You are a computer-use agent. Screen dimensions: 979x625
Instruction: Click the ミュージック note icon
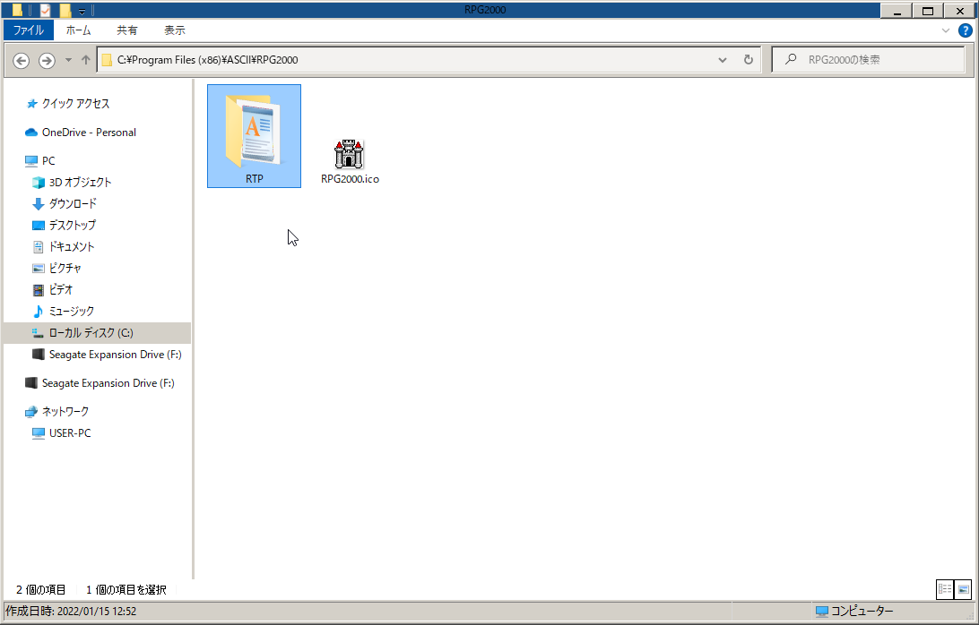(38, 312)
